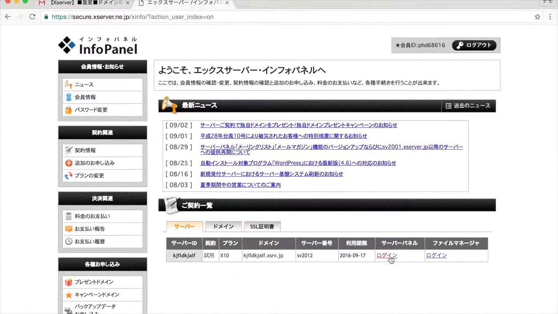Click サーバーパネル ログイン link
The image size is (558, 314).
click(387, 255)
